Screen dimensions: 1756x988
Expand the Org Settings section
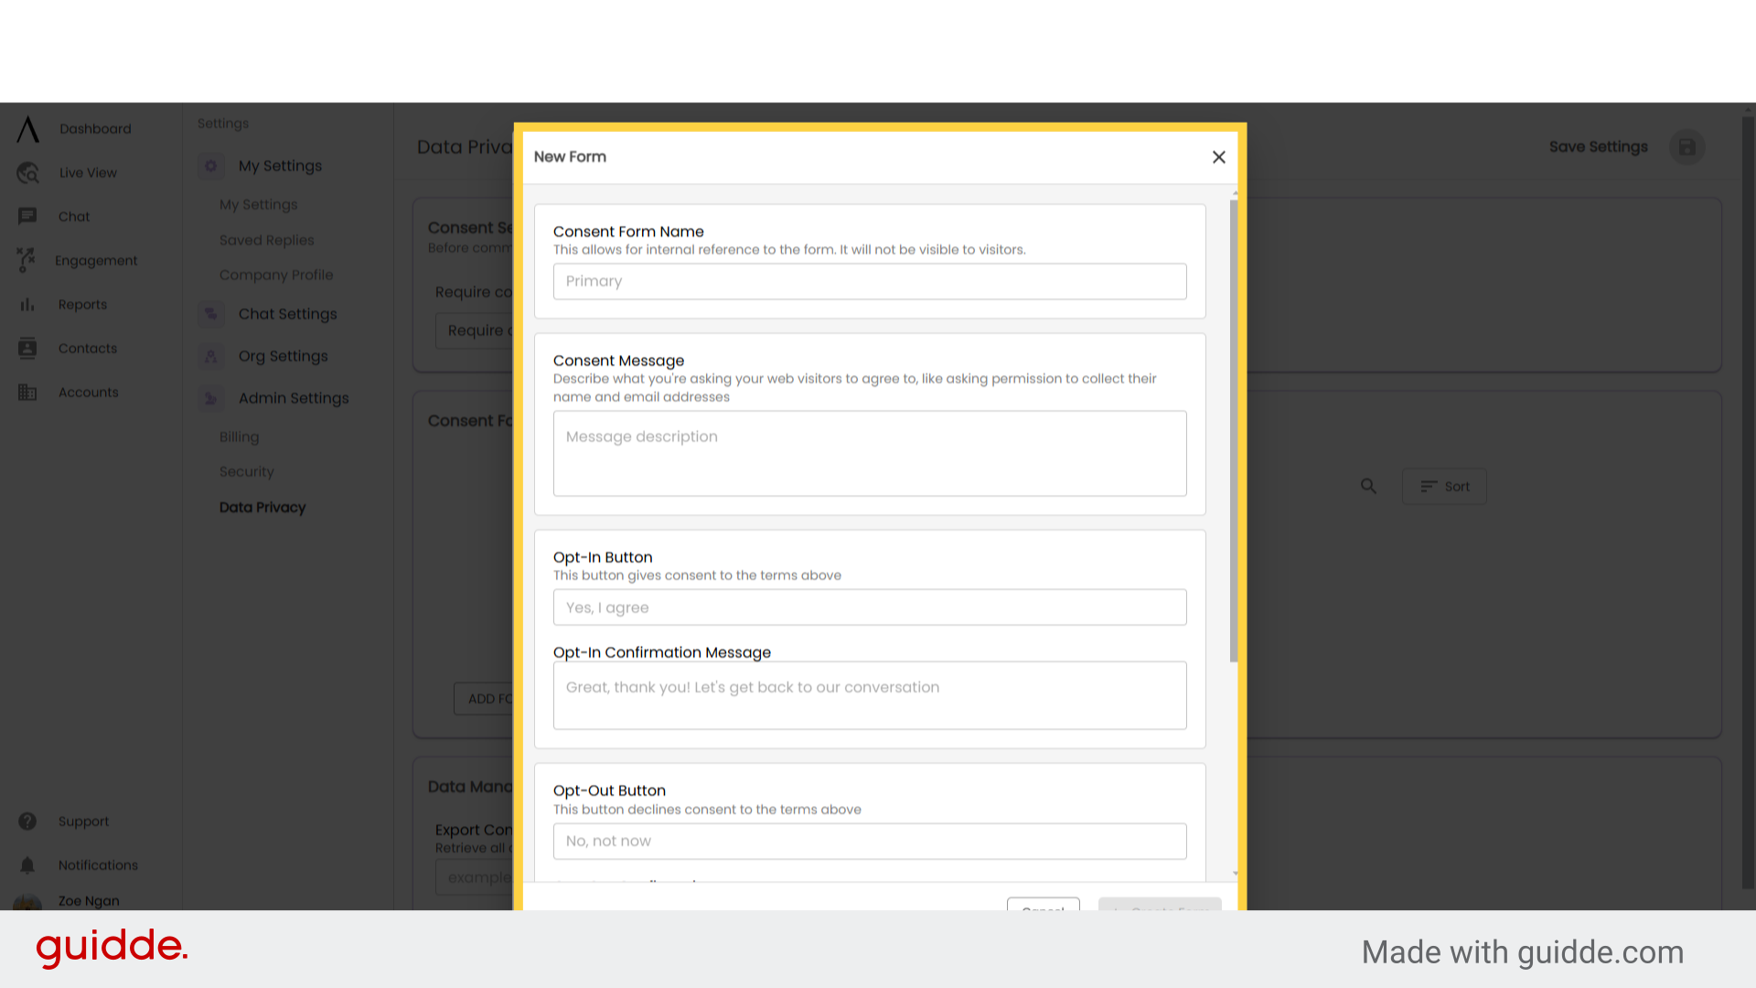click(x=283, y=356)
